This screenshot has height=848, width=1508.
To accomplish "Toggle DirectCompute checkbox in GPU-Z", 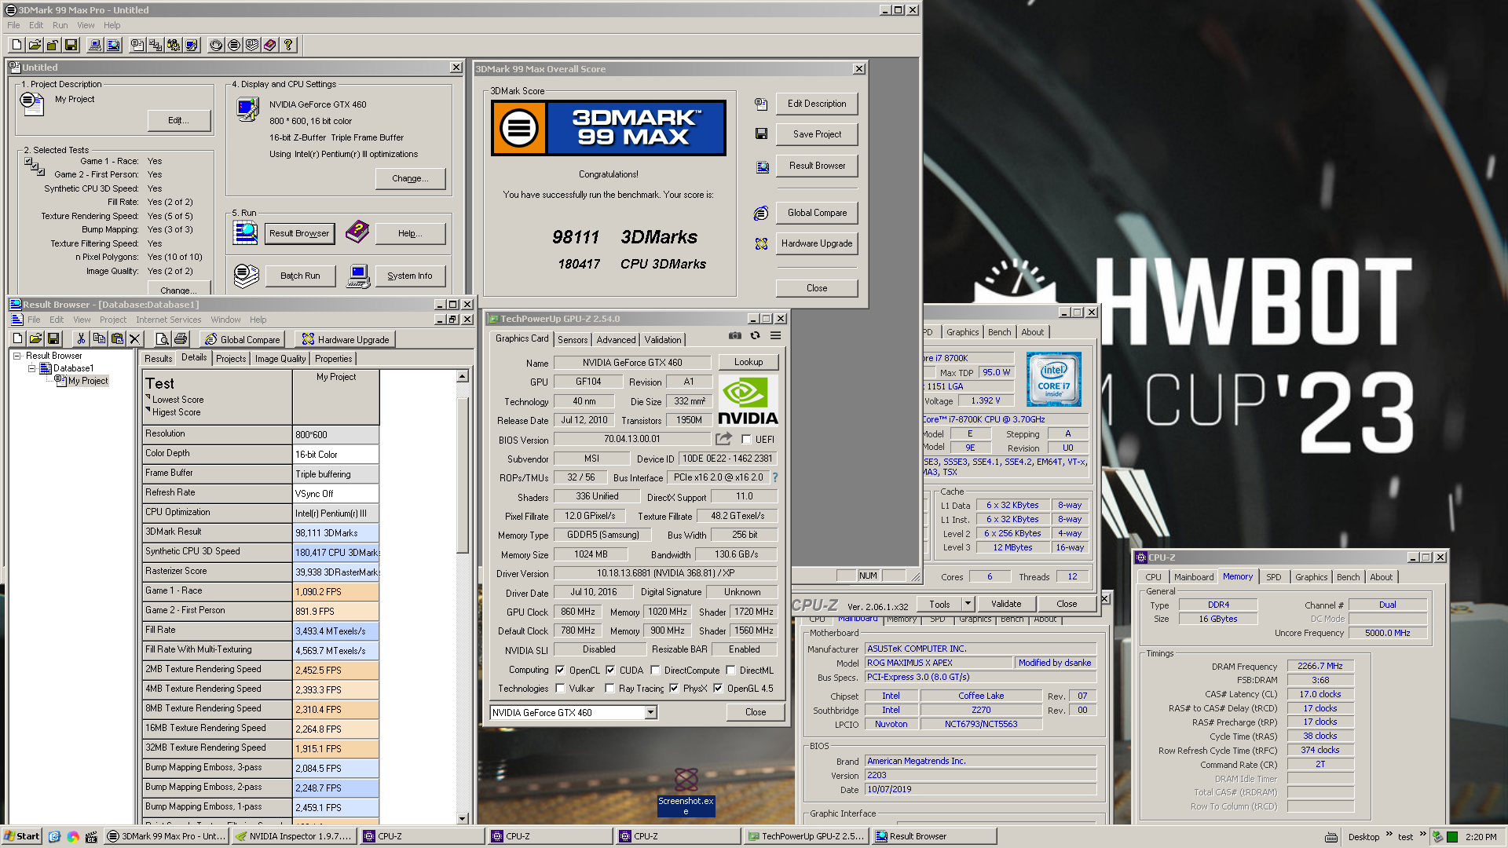I will (x=654, y=671).
